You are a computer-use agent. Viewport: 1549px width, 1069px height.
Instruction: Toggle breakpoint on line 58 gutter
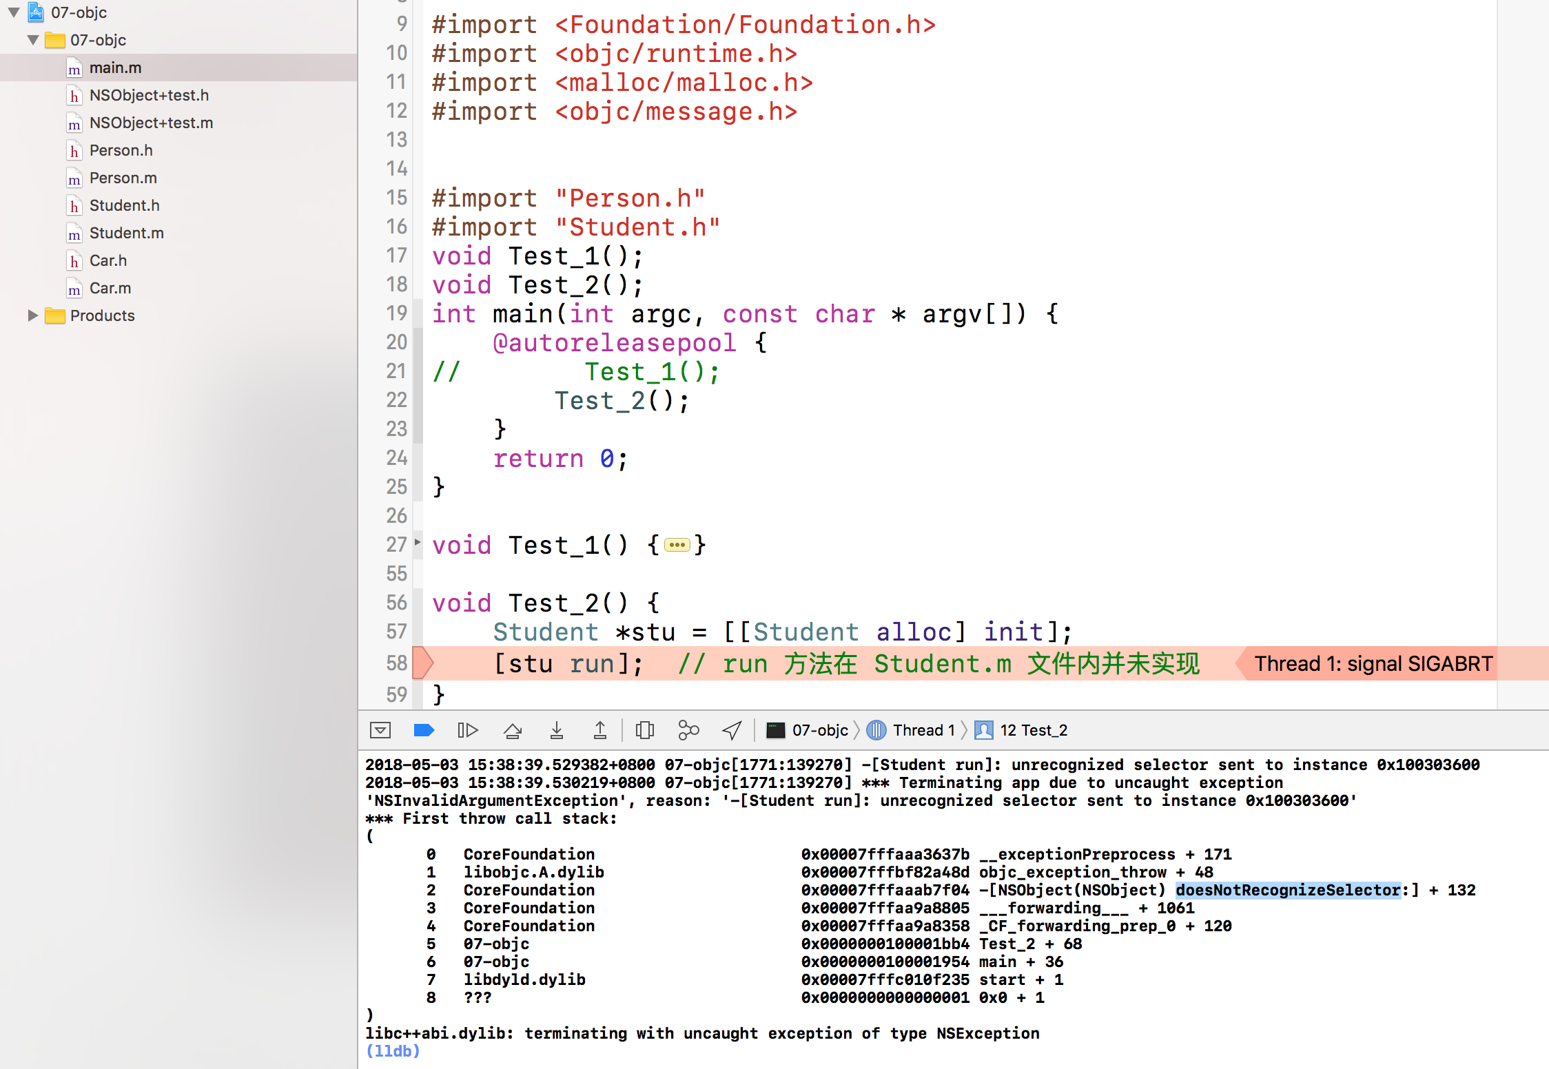click(397, 663)
